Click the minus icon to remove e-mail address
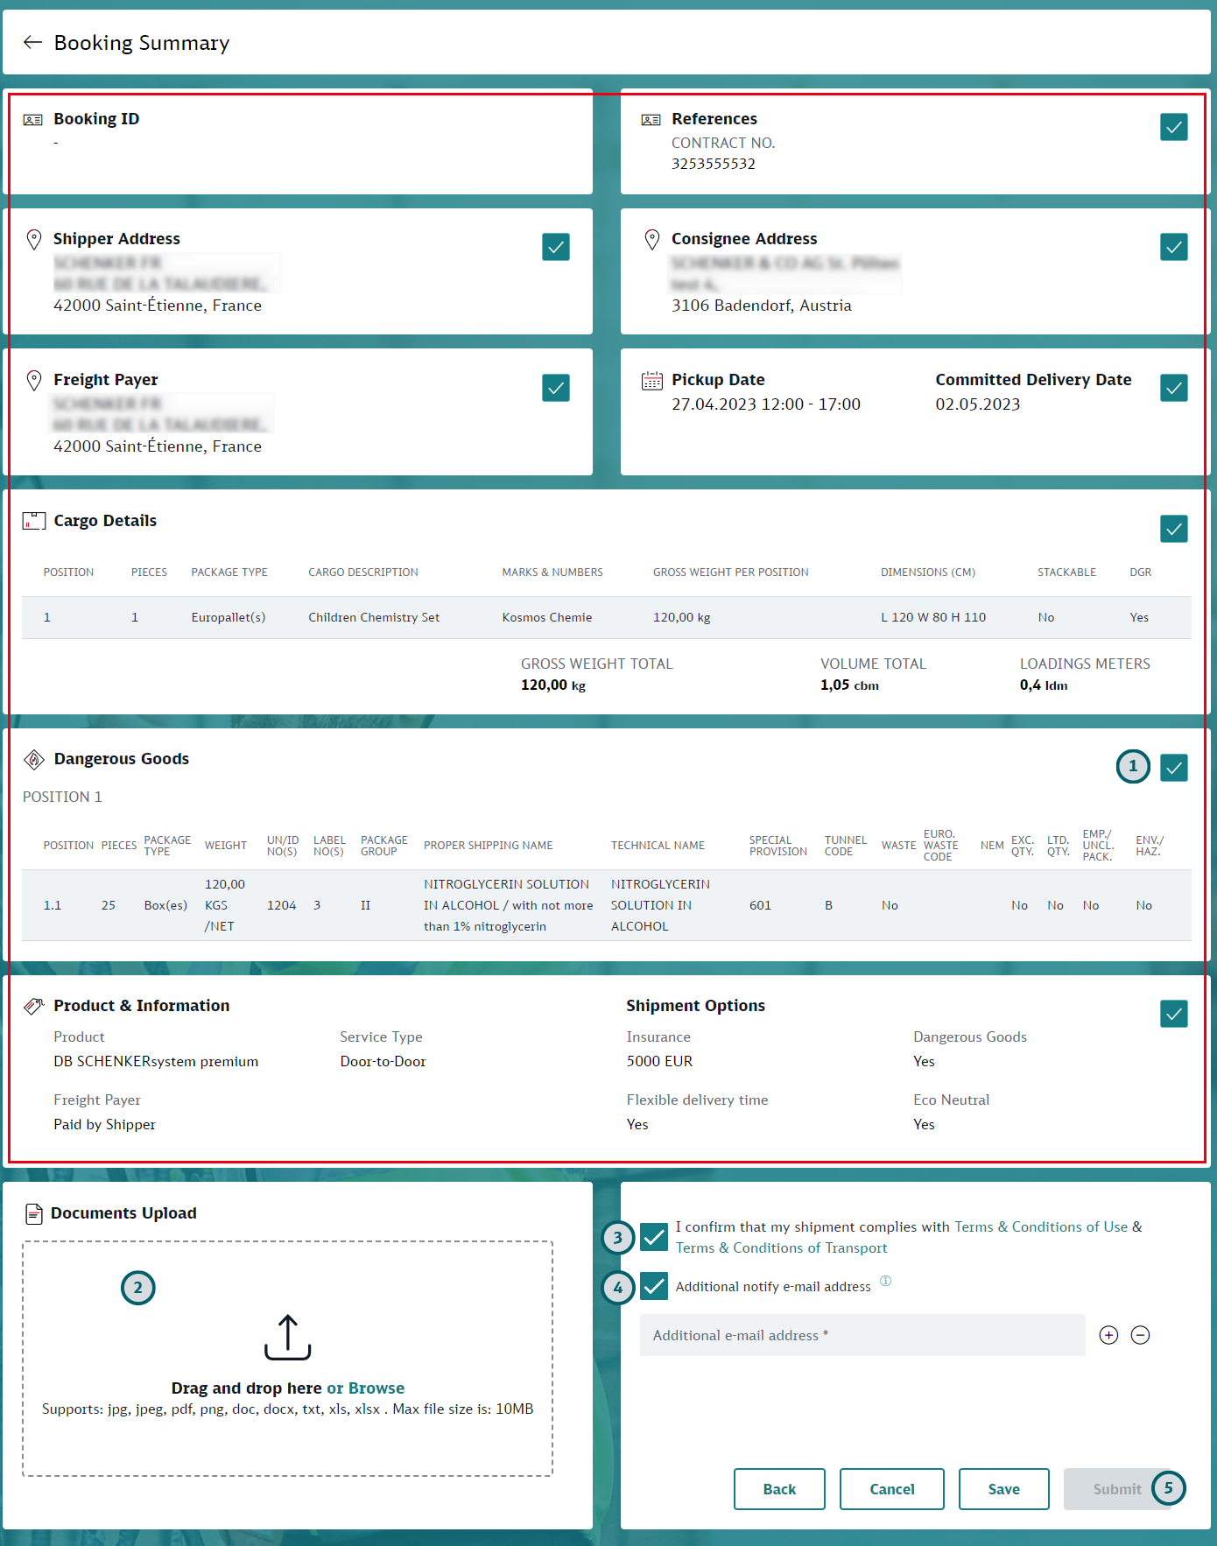 click(x=1140, y=1335)
